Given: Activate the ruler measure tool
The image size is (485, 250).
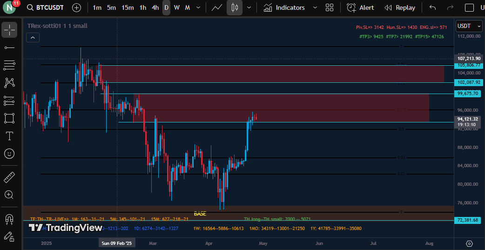Looking at the screenshot, I should pyautogui.click(x=9, y=177).
